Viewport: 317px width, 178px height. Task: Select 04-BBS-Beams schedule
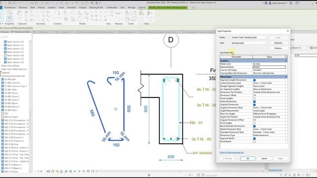click(11, 103)
